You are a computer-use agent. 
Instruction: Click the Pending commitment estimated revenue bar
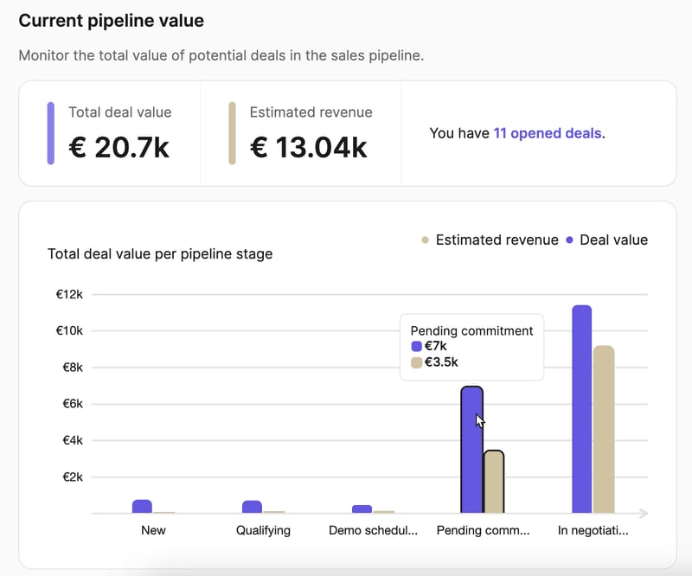pos(494,482)
